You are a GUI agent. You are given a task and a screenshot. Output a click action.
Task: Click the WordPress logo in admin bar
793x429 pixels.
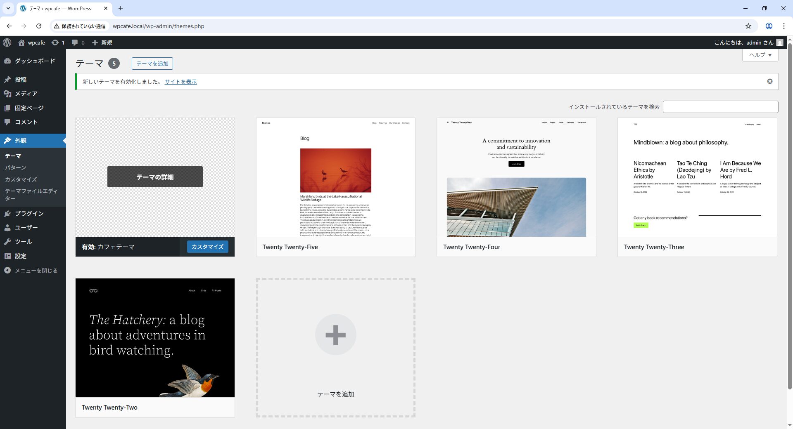click(7, 42)
